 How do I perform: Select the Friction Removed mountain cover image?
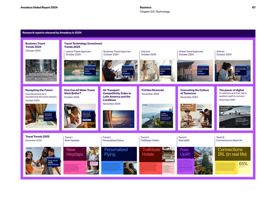tap(157, 116)
